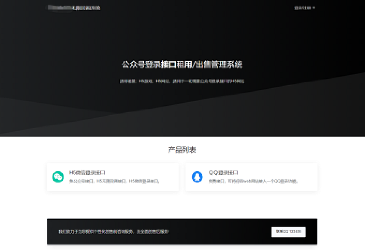Screen dimensions: 365x250
Task: Select the 产品列表 section heading
Action: (182, 150)
